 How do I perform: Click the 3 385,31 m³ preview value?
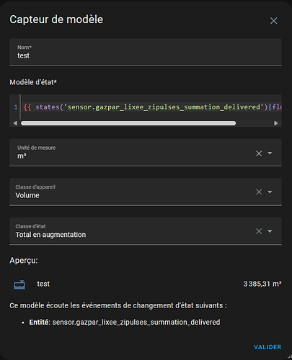point(262,284)
